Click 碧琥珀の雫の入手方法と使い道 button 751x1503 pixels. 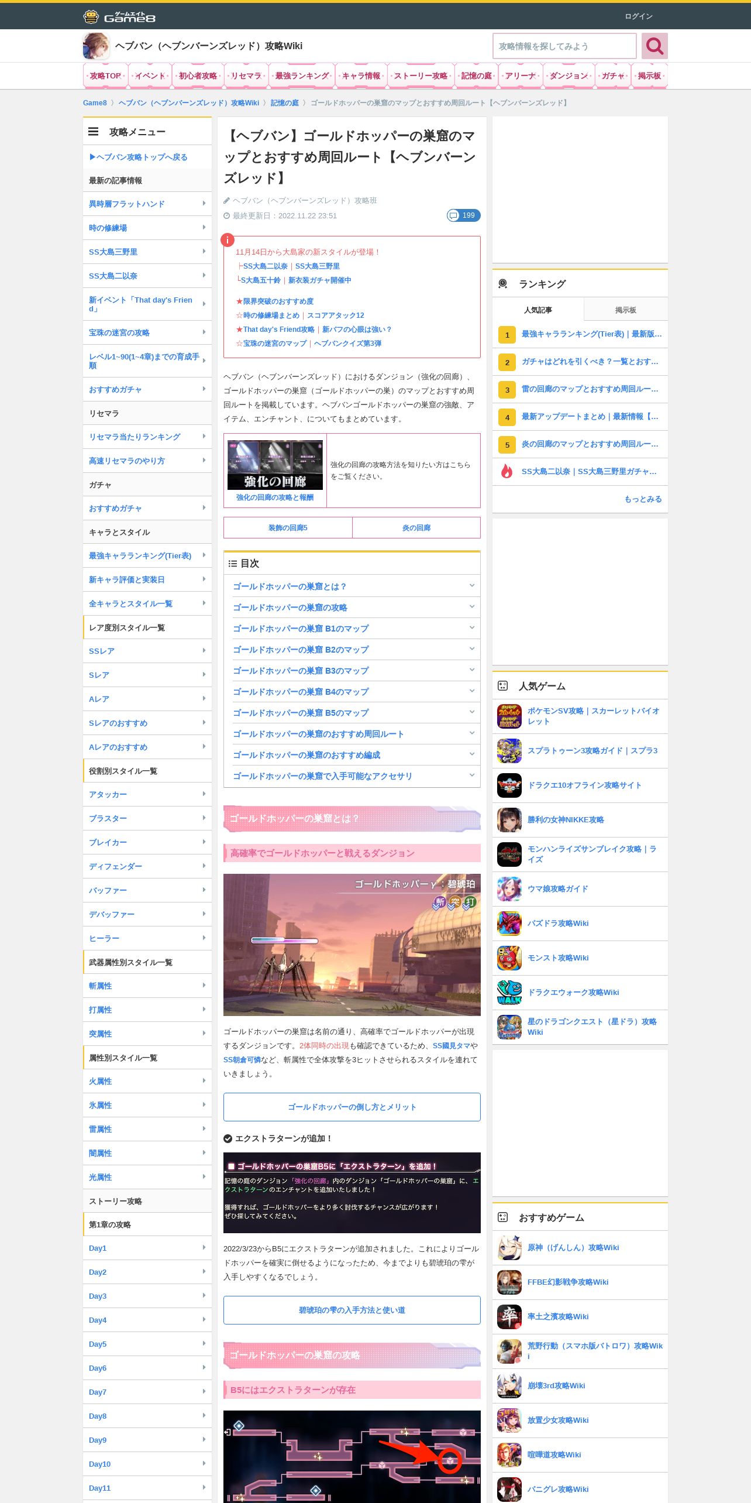tap(352, 1310)
